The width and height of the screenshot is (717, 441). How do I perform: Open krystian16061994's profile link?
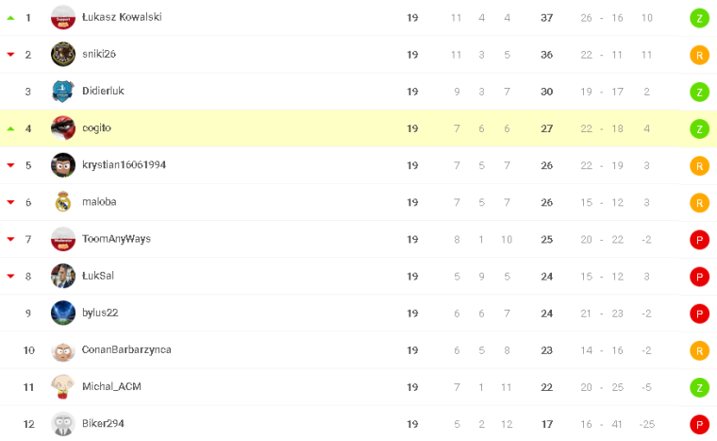point(124,165)
